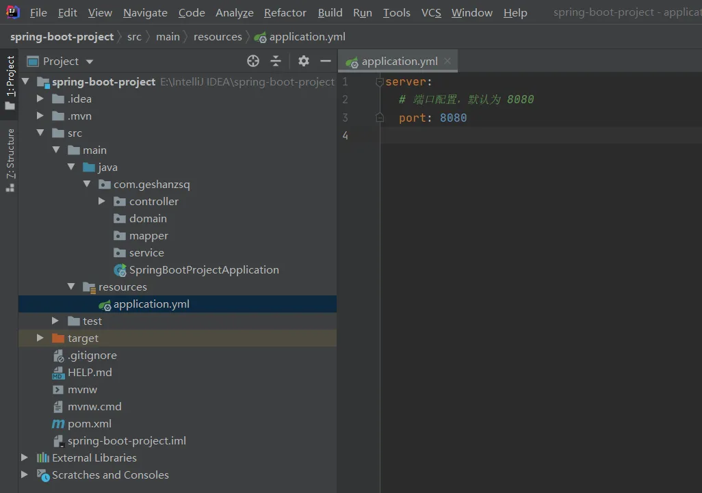Select application.yml in project tree

[178, 304]
